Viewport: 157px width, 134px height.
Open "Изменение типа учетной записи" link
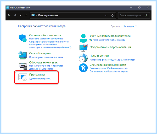[x=109, y=40]
